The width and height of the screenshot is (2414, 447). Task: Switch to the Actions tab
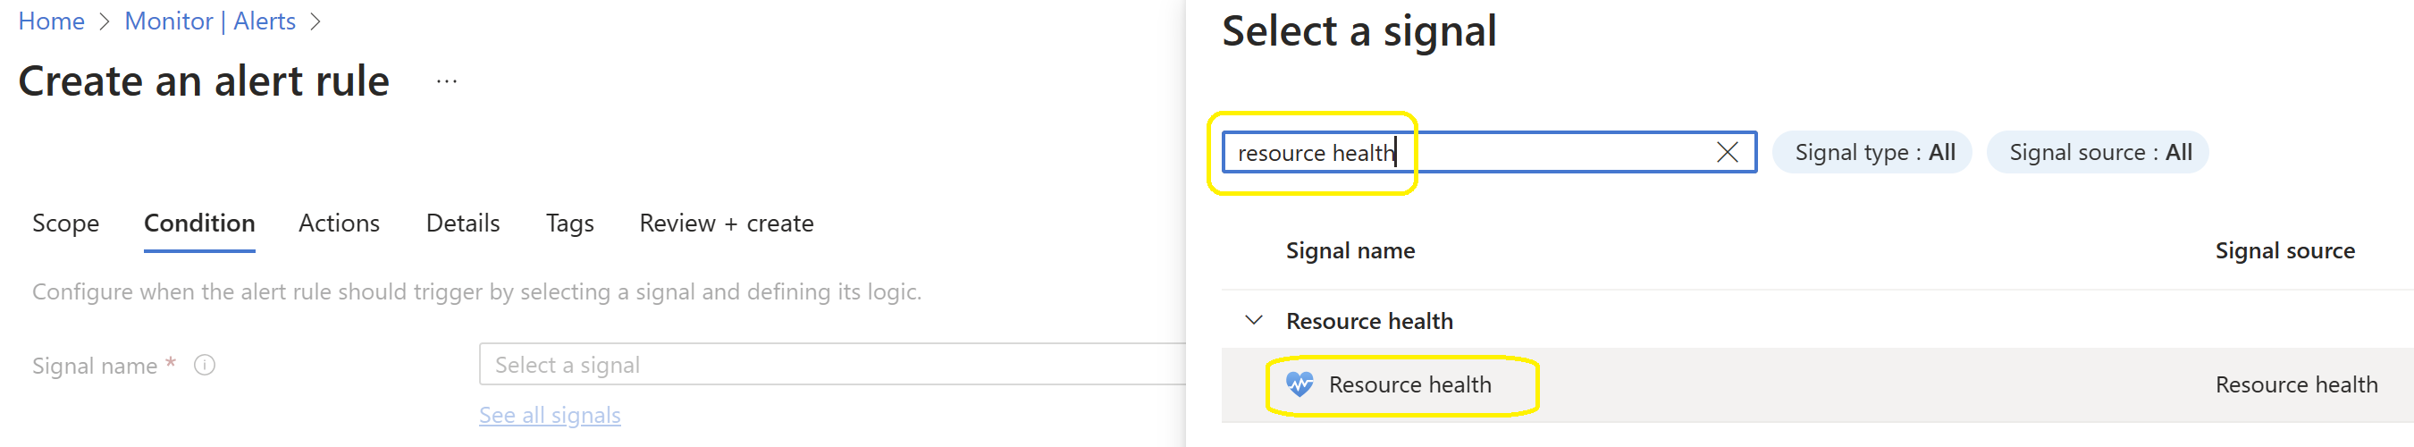[339, 223]
